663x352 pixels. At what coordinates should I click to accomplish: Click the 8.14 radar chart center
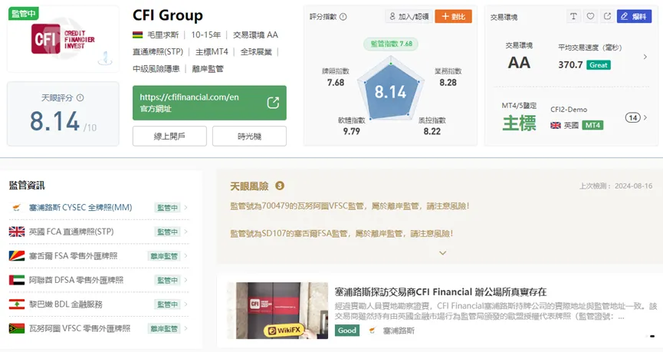[390, 92]
